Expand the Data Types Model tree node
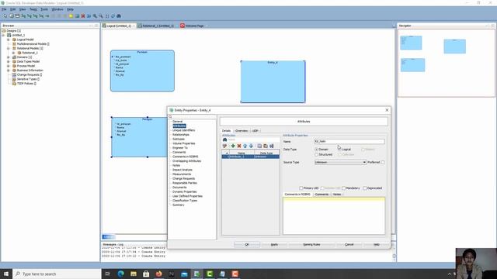The width and height of the screenshot is (497, 279). click(x=9, y=62)
